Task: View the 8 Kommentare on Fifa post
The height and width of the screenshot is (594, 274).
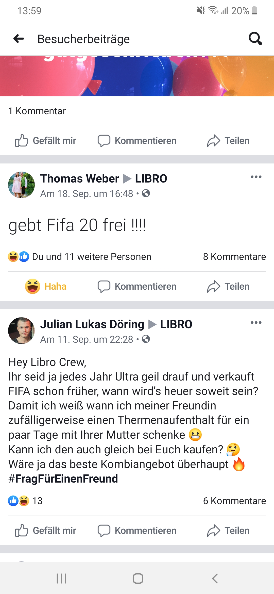Action: tap(234, 257)
